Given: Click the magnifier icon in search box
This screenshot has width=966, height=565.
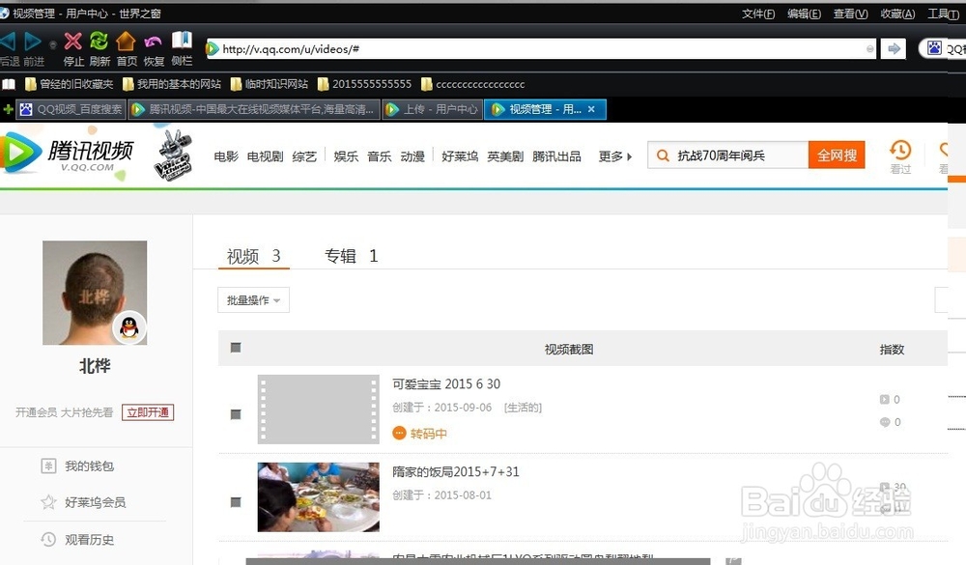Looking at the screenshot, I should coord(663,155).
